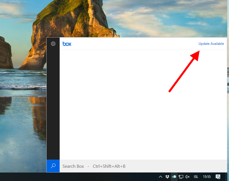Switch ISL keyboard language indicator
The height and width of the screenshot is (181, 229).
tap(196, 177)
